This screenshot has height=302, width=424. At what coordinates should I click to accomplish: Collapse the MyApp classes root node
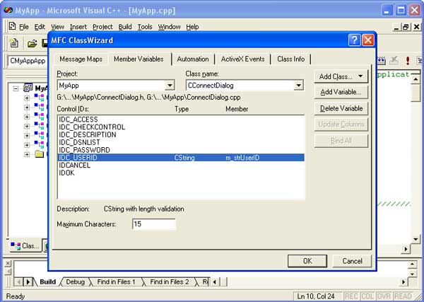pyautogui.click(x=16, y=88)
